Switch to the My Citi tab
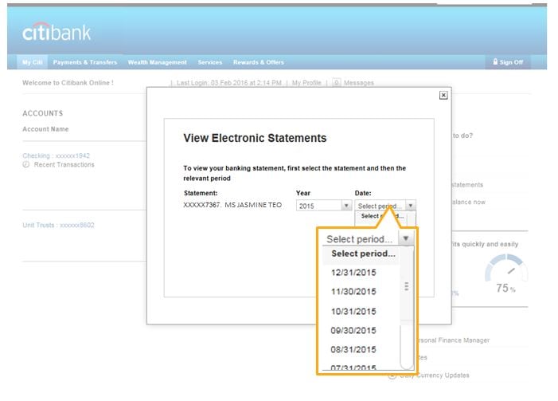 [32, 62]
